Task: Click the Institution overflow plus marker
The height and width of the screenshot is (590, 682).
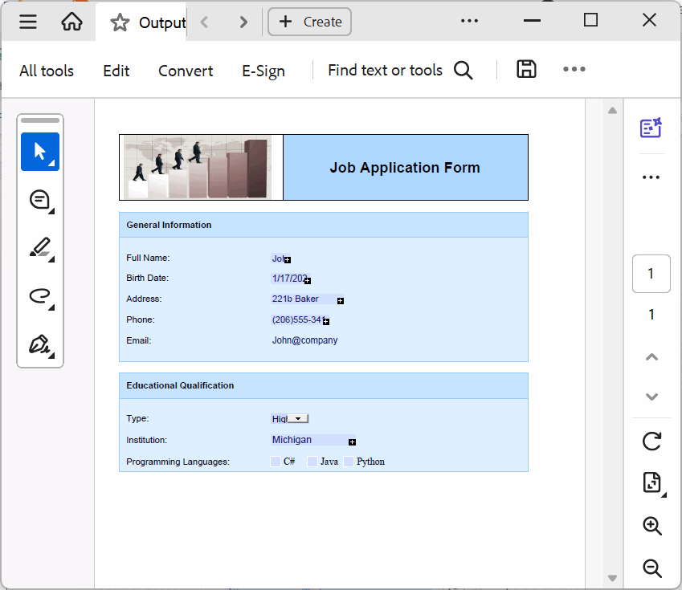Action: coord(353,442)
